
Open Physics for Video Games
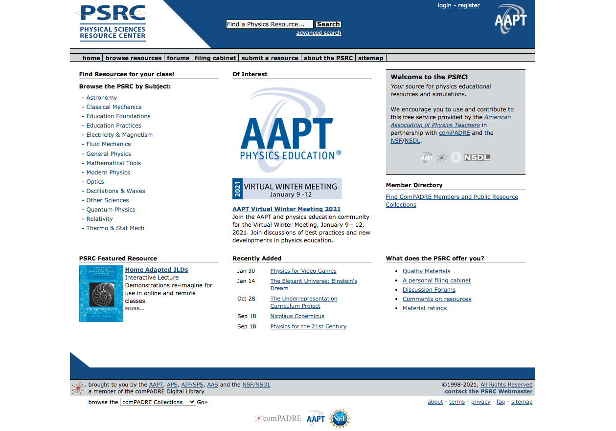tap(303, 271)
